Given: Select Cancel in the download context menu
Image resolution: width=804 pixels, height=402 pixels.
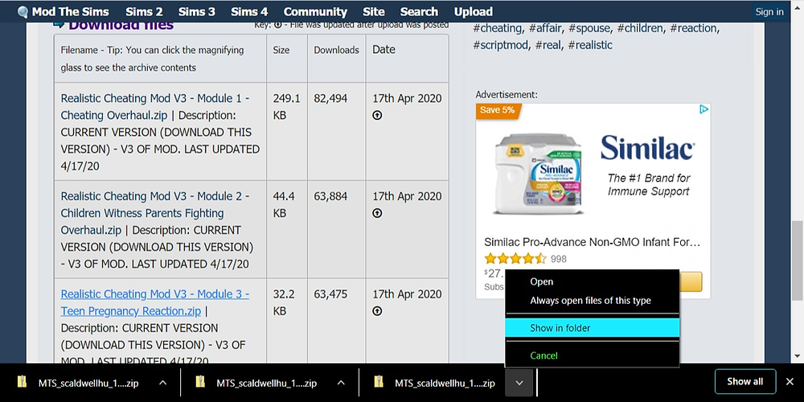Looking at the screenshot, I should 593,355.
